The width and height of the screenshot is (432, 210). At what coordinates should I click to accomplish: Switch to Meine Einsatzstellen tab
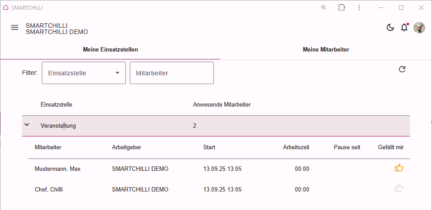pyautogui.click(x=110, y=50)
